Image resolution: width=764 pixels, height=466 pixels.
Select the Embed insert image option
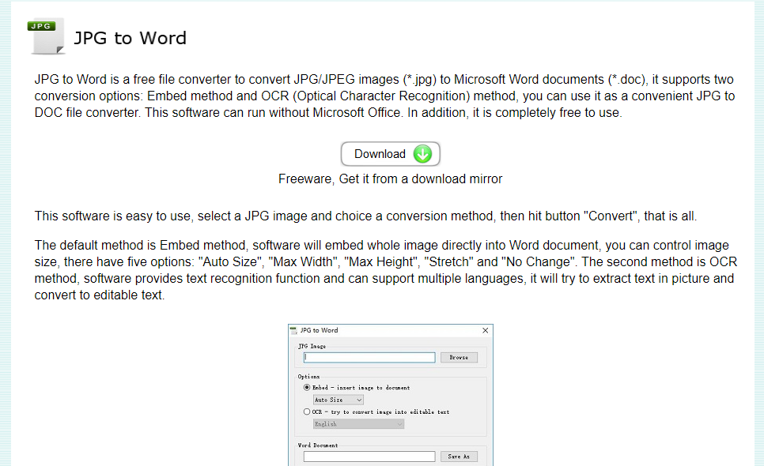click(307, 387)
